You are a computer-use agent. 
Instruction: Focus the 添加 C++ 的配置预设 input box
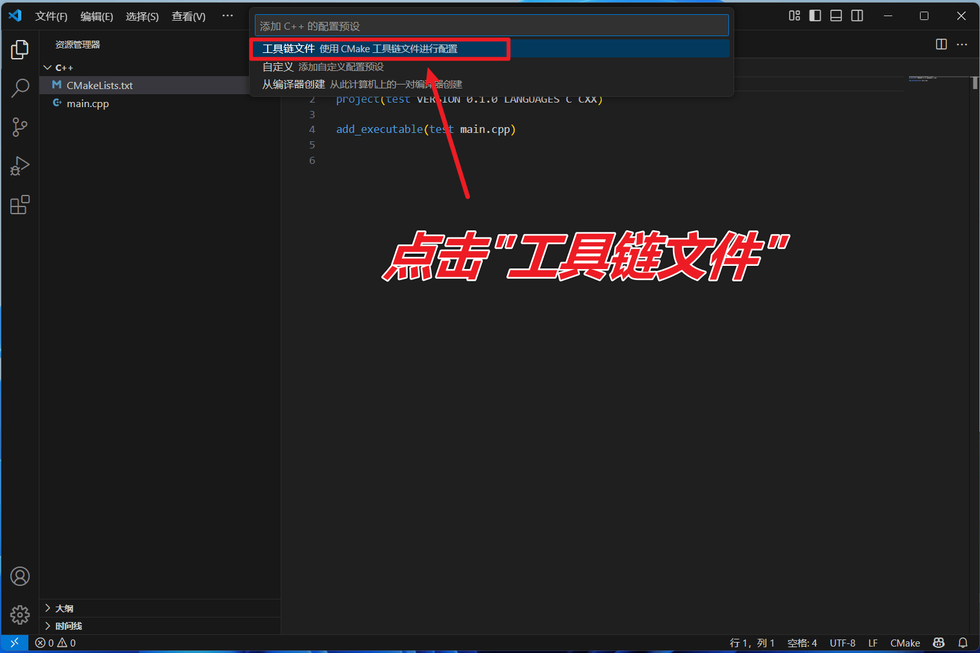(491, 26)
